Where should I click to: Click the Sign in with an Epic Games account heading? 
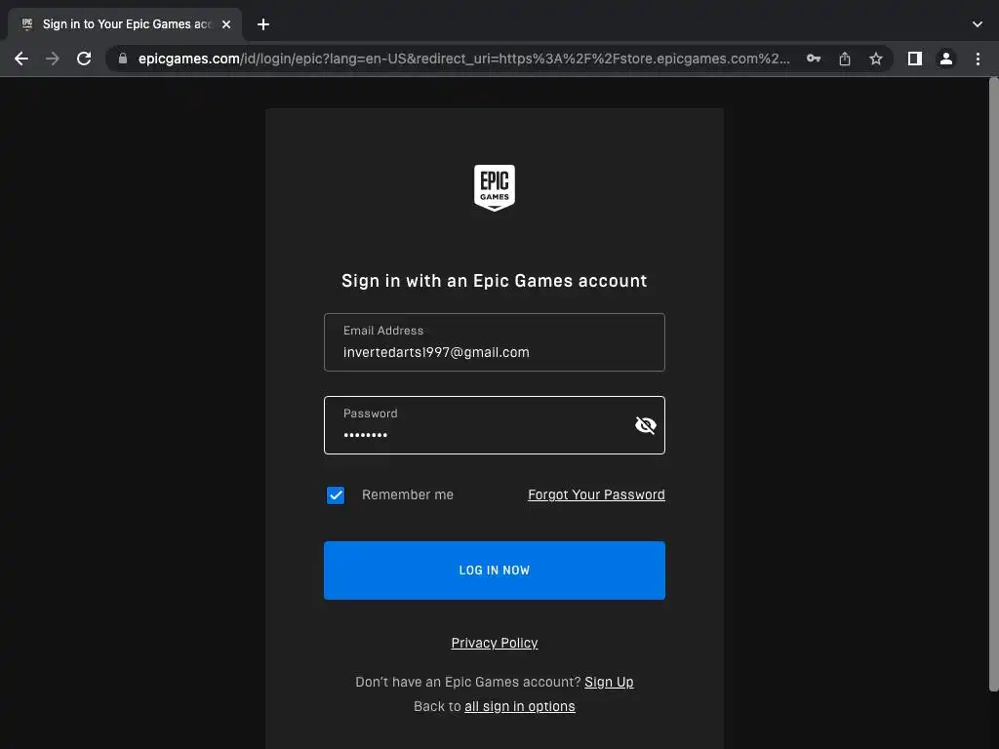coord(495,281)
